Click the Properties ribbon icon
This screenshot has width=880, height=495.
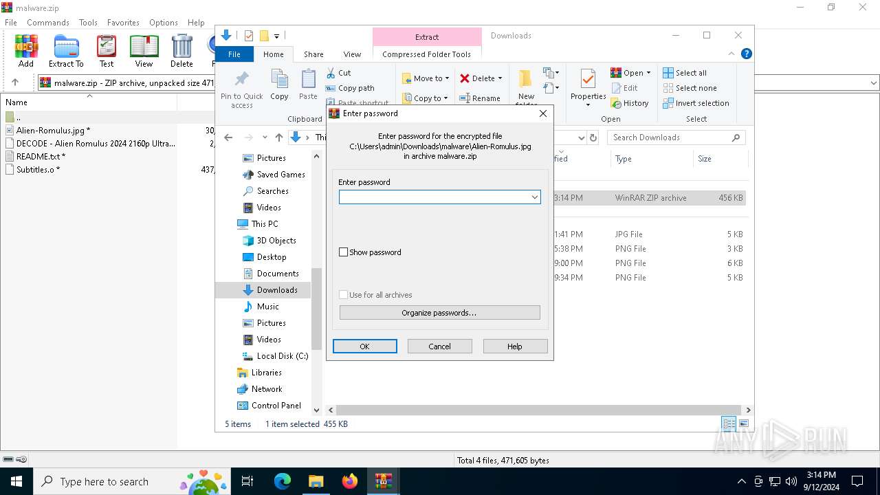588,88
